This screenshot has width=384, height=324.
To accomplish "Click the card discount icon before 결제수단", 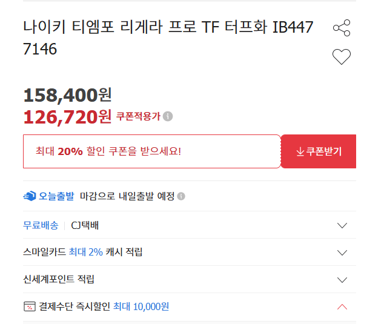I will 29,307.
